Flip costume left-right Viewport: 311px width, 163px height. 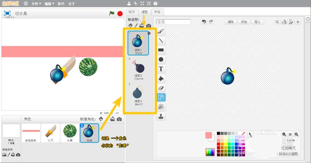tap(284, 22)
